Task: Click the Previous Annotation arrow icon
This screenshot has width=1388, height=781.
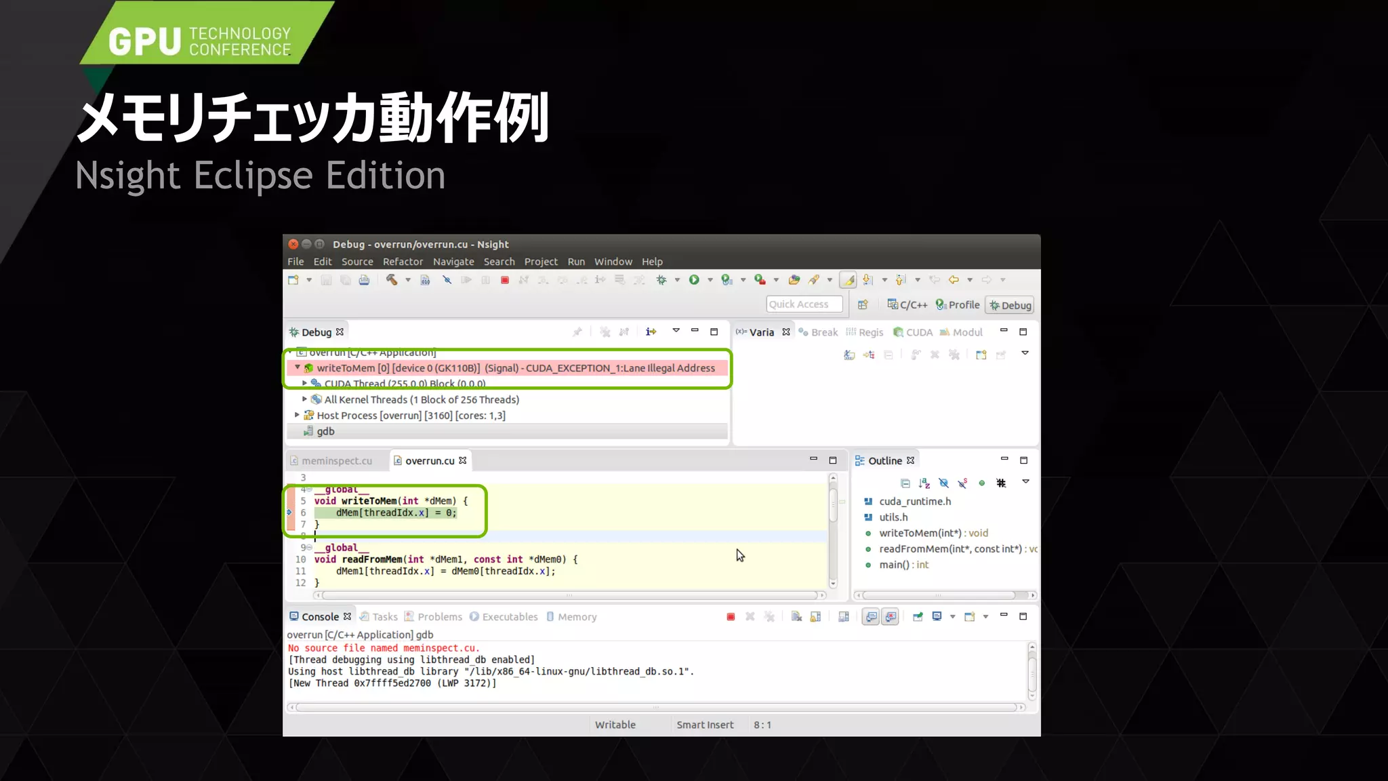Action: (x=901, y=280)
